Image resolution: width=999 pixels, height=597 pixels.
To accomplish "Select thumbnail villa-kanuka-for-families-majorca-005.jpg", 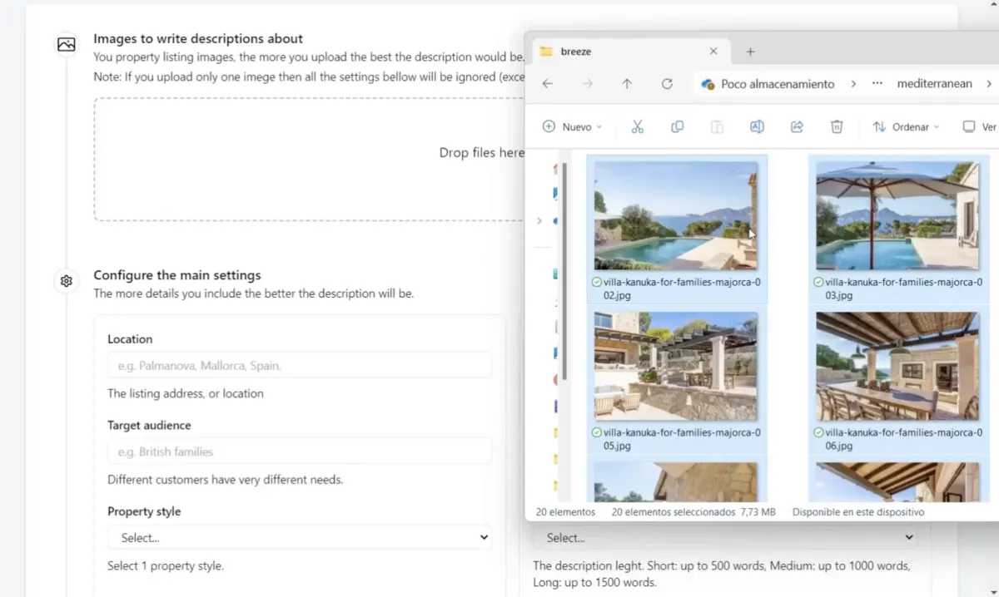I will coord(676,366).
